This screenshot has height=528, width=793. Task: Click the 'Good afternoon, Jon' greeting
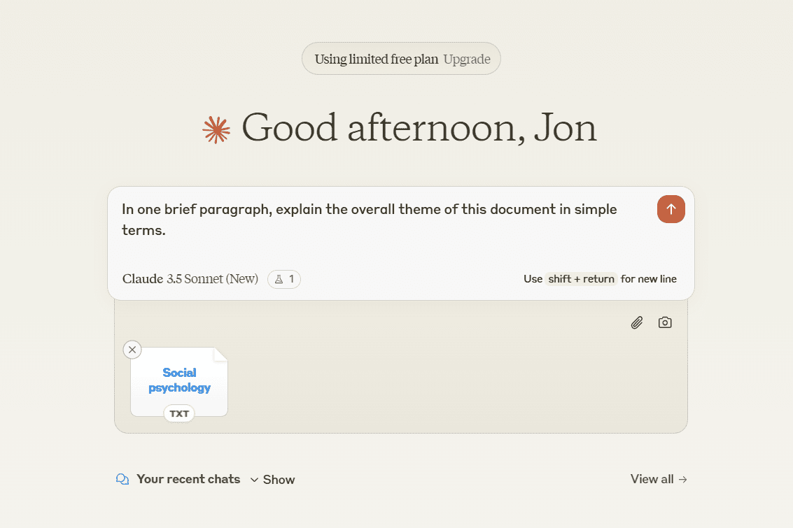pos(419,129)
